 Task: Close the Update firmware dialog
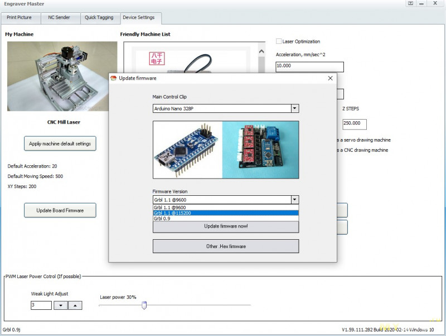[330, 78]
